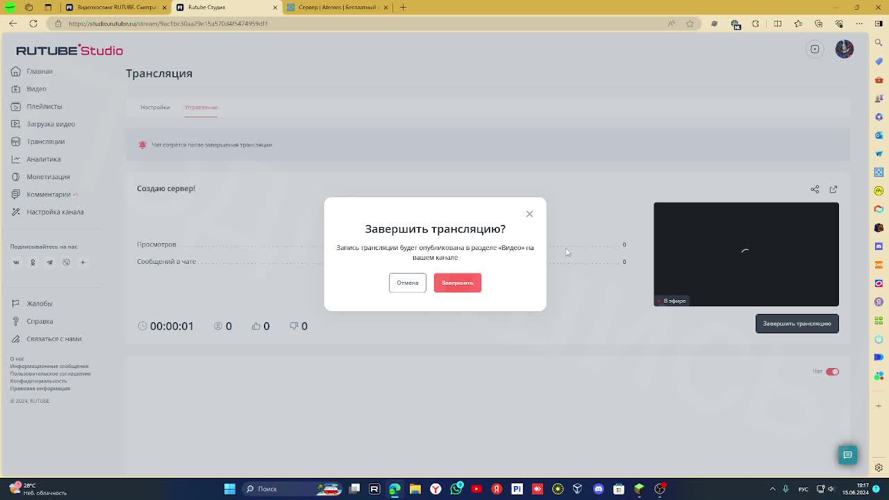Cancel the dialog with Отмена
Image resolution: width=889 pixels, height=500 pixels.
click(x=408, y=283)
